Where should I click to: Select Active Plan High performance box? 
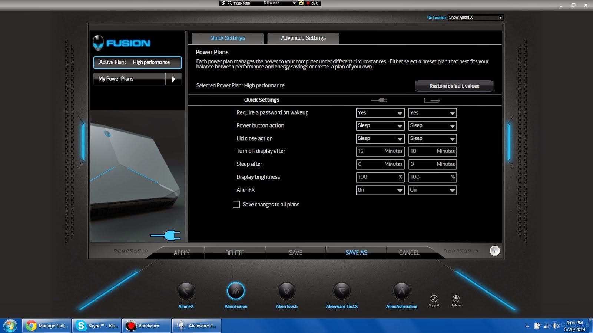[138, 63]
